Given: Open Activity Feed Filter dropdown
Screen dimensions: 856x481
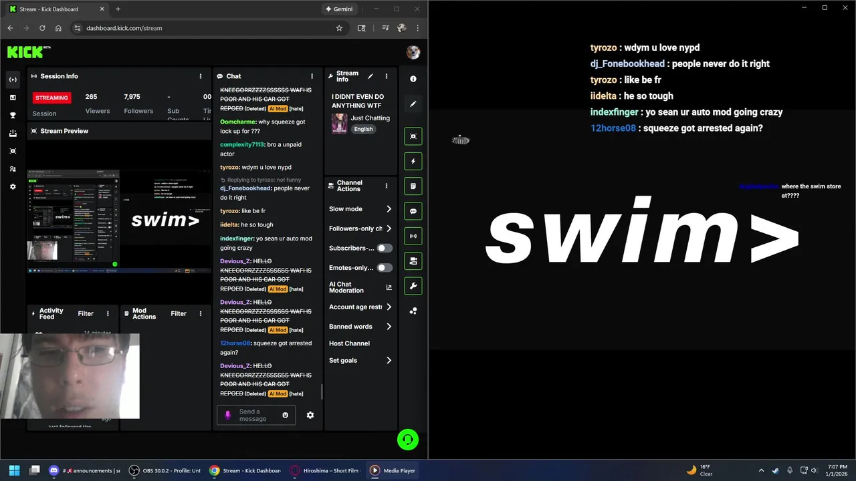Looking at the screenshot, I should pyautogui.click(x=86, y=313).
